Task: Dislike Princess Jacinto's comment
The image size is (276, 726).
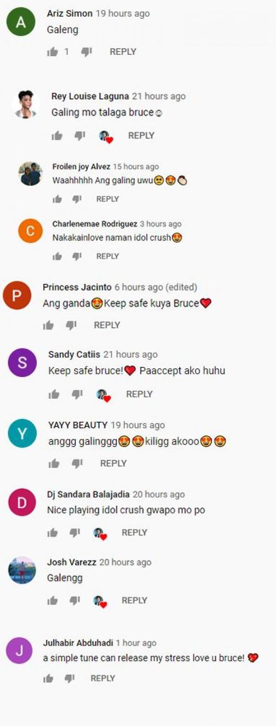Action: pos(71,325)
